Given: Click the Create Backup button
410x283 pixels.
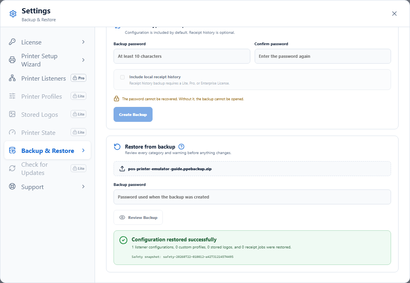Looking at the screenshot, I should [x=133, y=114].
